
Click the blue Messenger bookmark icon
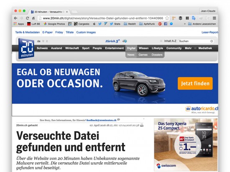coord(171,24)
